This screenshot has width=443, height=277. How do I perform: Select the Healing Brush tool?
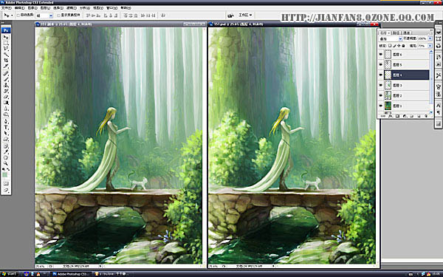(6, 73)
